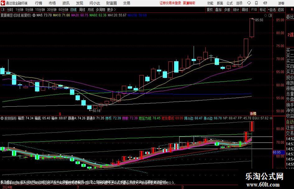Open the 选项 menu
The width and height of the screenshot is (294, 189).
tap(239, 3)
